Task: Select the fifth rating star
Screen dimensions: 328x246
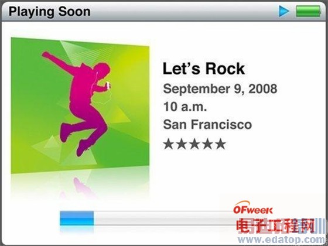Action: 220,144
